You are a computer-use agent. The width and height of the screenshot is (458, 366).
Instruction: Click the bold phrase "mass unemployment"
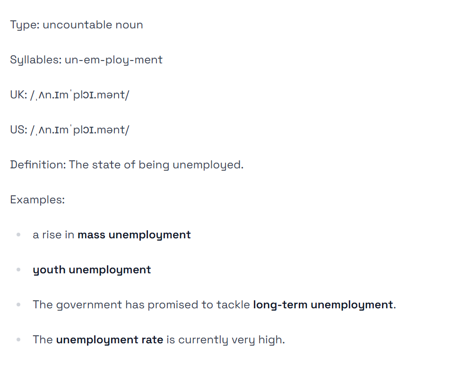134,235
